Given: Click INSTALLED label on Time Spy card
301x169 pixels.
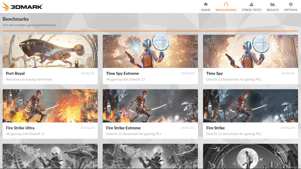Looking at the screenshot, I should [x=288, y=73].
